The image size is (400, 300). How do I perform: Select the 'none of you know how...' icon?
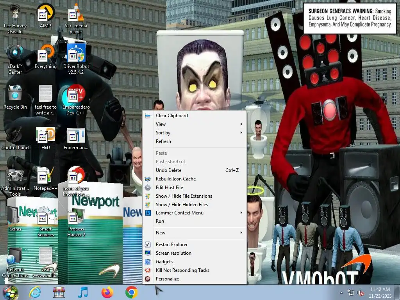click(x=76, y=181)
